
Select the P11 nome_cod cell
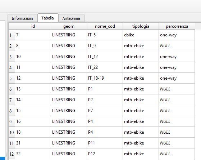pyautogui.click(x=105, y=143)
